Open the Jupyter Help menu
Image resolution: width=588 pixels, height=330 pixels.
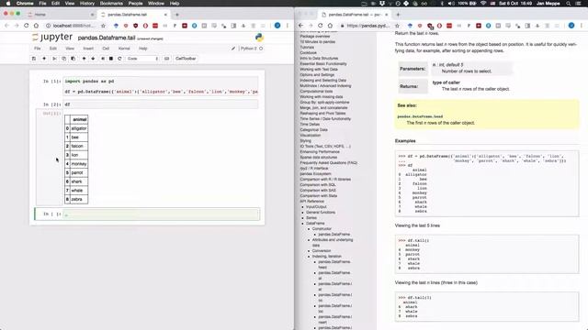coord(143,49)
